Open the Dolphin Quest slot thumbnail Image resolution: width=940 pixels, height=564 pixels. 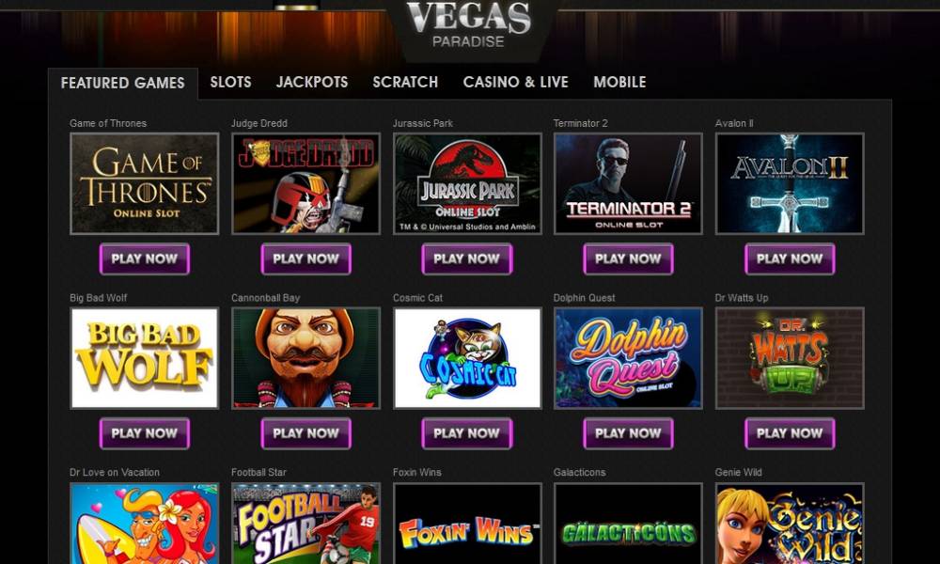click(628, 358)
